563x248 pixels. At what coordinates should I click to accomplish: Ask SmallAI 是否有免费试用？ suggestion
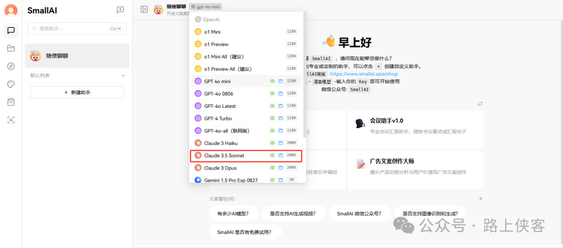click(244, 232)
